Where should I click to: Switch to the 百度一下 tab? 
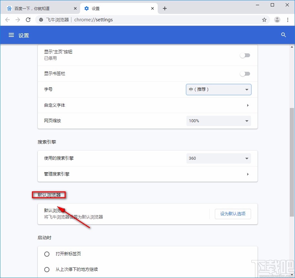39,8
